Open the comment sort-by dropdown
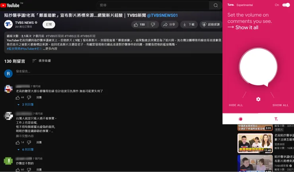The width and height of the screenshot is (294, 172). 41,61
